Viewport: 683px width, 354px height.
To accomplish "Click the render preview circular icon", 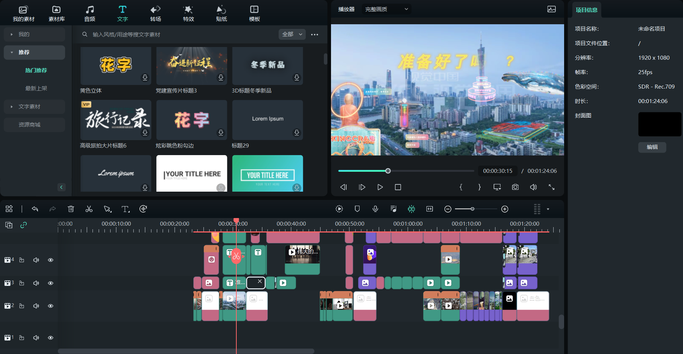I will pos(339,209).
